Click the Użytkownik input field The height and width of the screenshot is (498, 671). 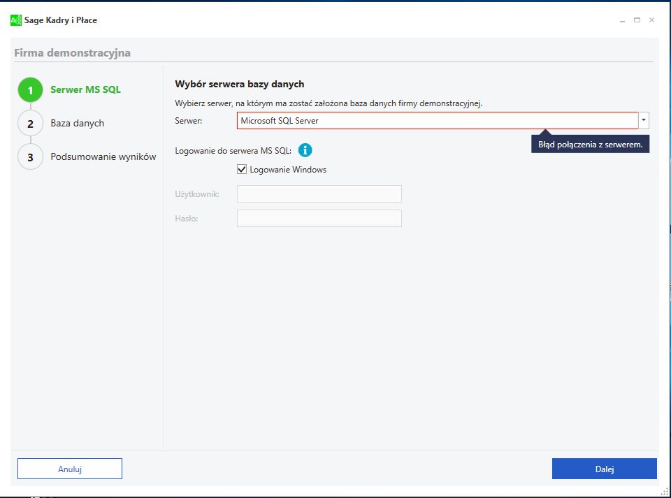[x=319, y=193]
